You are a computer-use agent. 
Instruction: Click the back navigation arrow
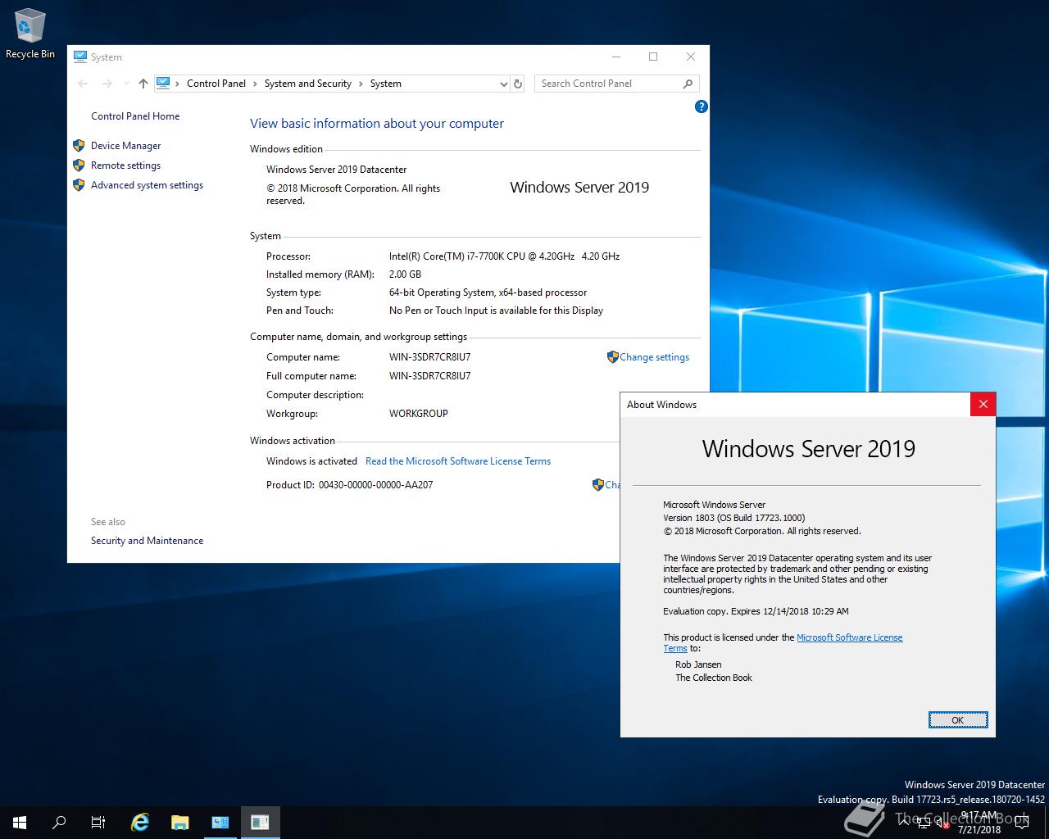83,84
